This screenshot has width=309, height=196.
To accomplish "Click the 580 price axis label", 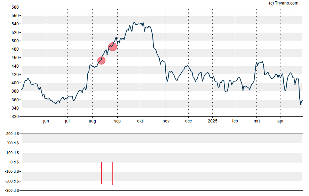I will pyautogui.click(x=15, y=7).
